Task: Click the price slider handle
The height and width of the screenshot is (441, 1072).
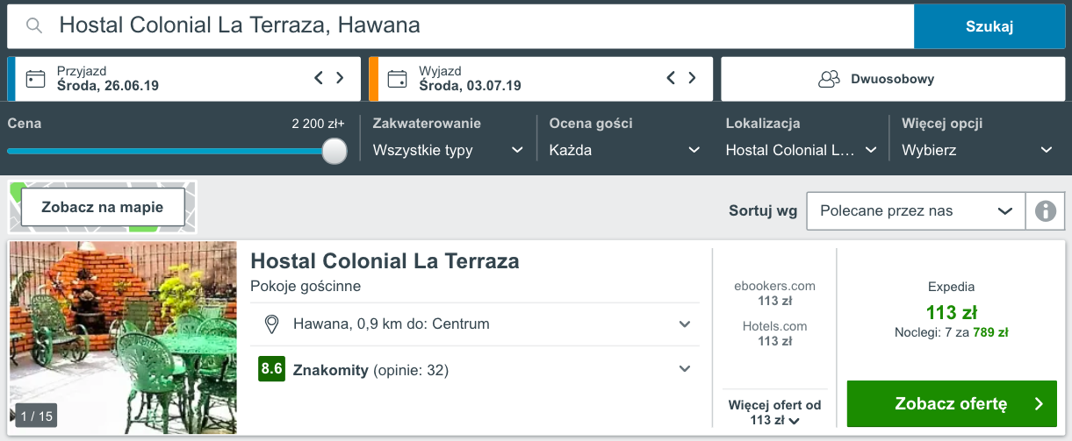Action: 335,152
